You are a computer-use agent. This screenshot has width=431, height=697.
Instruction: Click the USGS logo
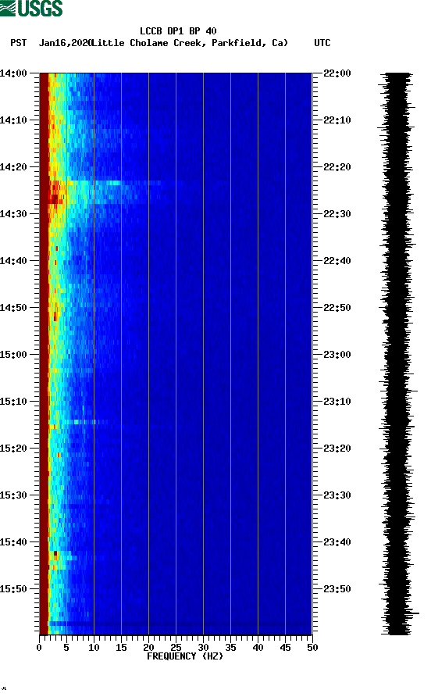(x=31, y=8)
